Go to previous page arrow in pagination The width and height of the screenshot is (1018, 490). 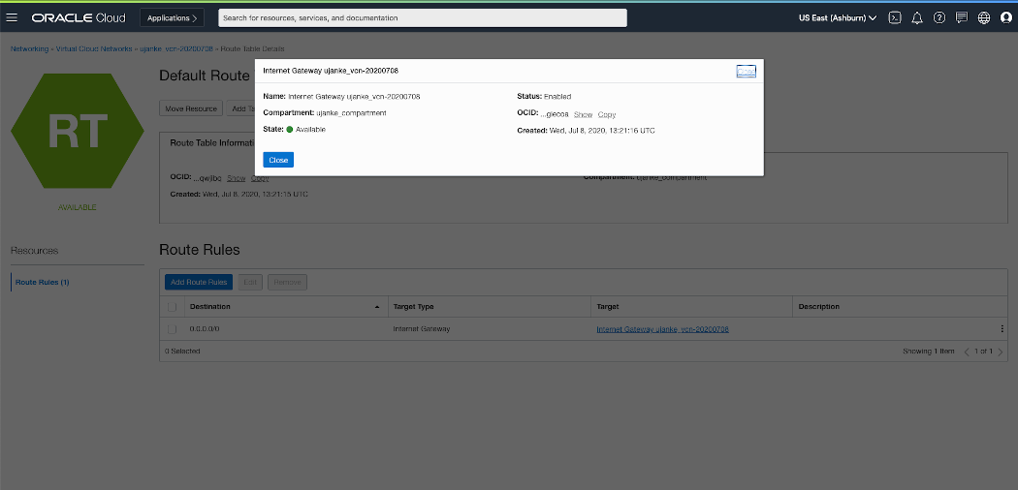966,352
